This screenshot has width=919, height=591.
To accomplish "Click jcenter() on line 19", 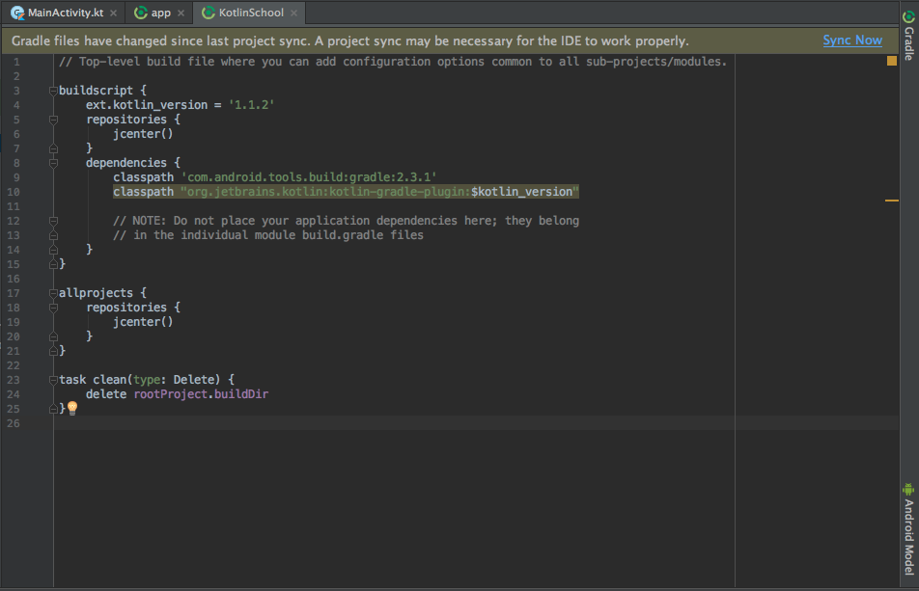I will [x=143, y=322].
